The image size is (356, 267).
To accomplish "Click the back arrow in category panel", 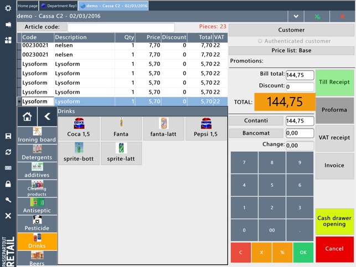I will [47, 116].
